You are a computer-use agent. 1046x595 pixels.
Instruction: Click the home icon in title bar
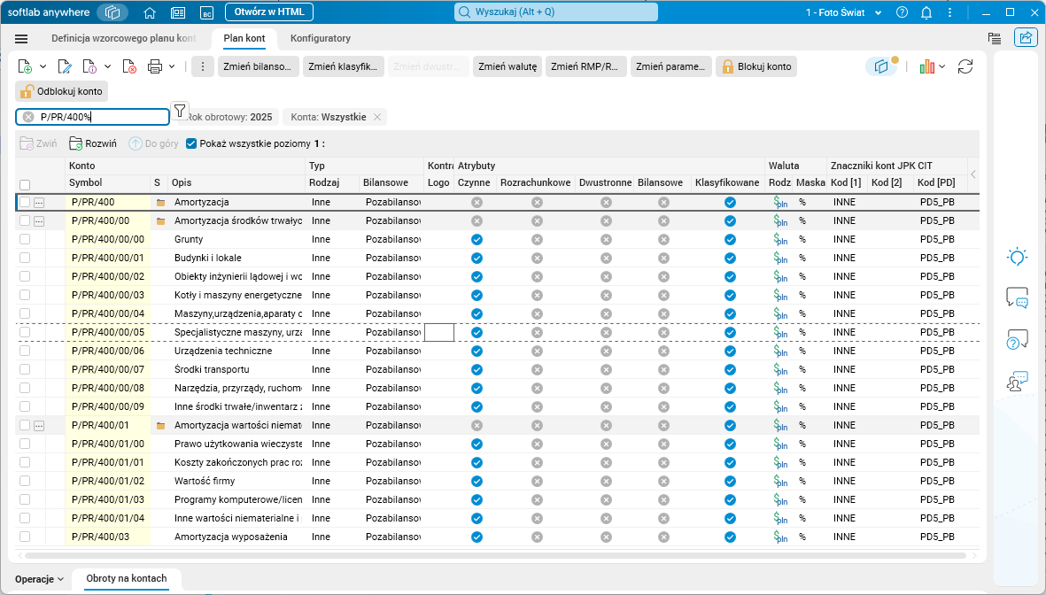point(150,12)
